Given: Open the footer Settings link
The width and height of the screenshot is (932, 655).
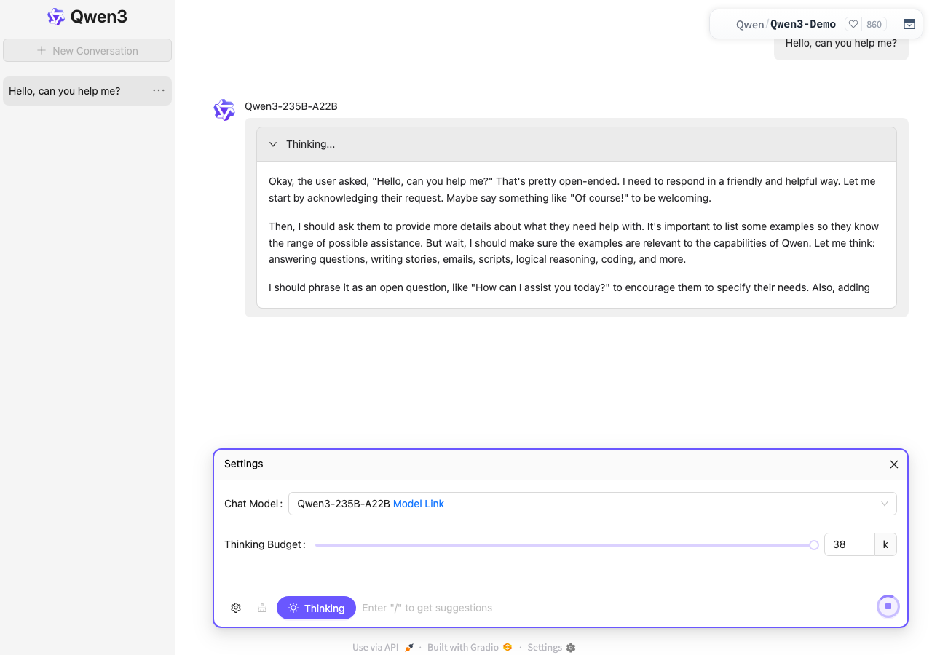Looking at the screenshot, I should click(x=551, y=648).
